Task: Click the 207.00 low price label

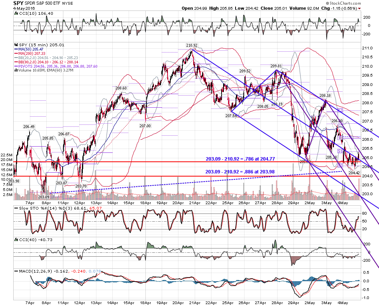Action: pos(145,126)
